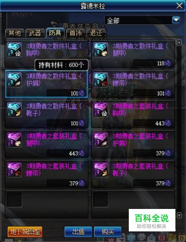Click the 全部 category combo box

[143, 20]
